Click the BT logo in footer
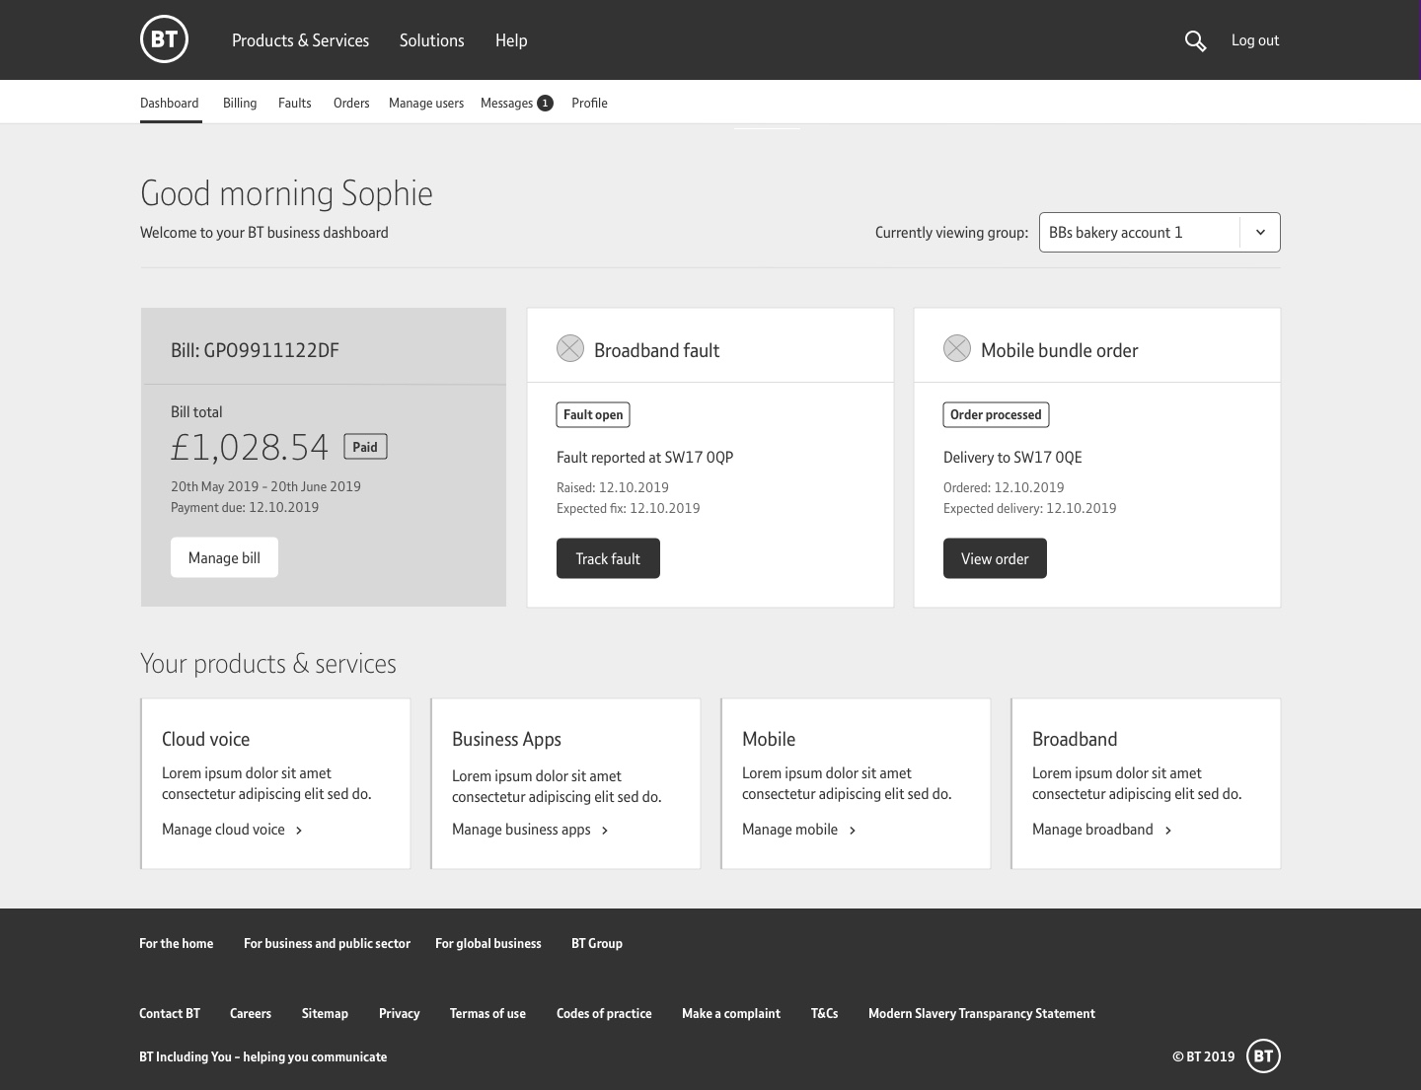The image size is (1421, 1090). point(1264,1055)
